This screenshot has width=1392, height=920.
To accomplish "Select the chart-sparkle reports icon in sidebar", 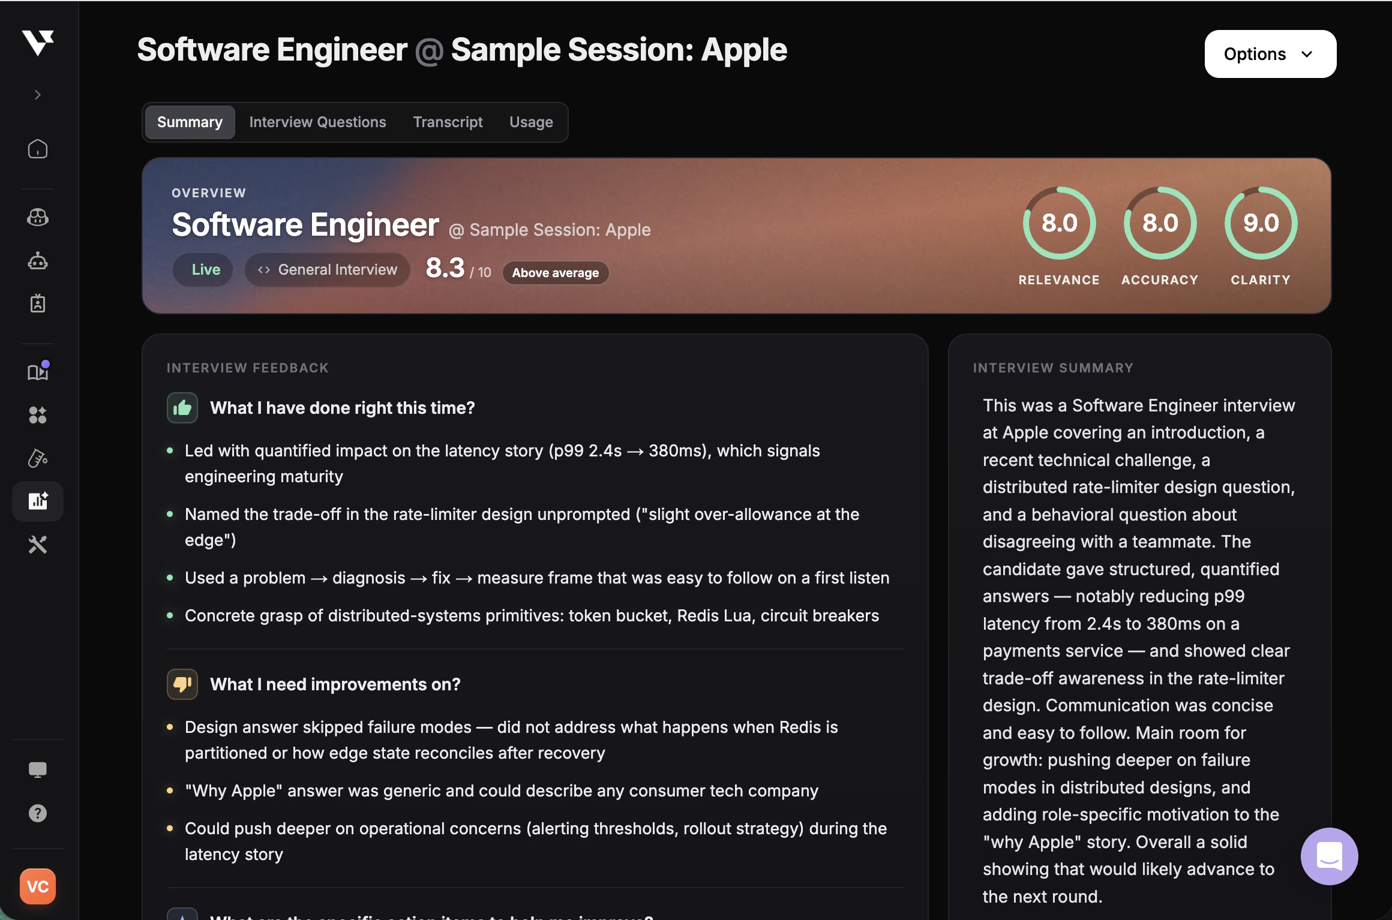I will [38, 501].
